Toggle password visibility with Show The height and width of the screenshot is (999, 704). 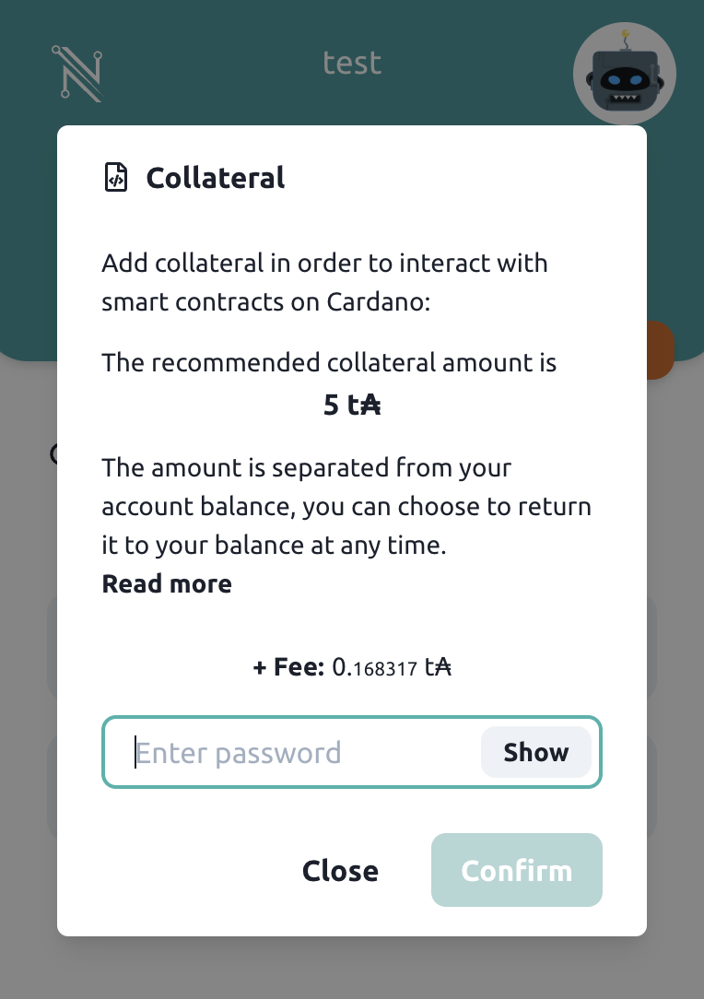(x=535, y=752)
